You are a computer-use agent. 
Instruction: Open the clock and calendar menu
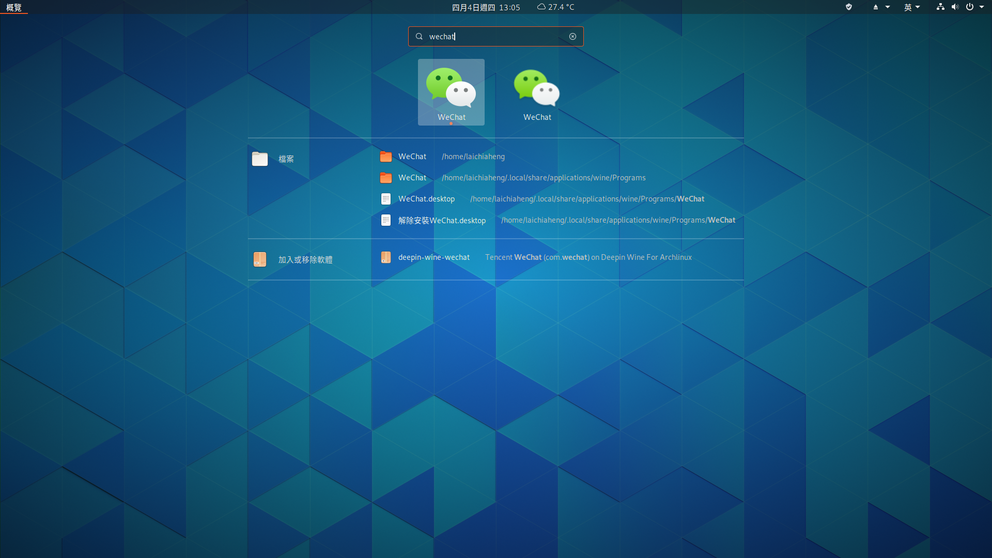pyautogui.click(x=486, y=7)
